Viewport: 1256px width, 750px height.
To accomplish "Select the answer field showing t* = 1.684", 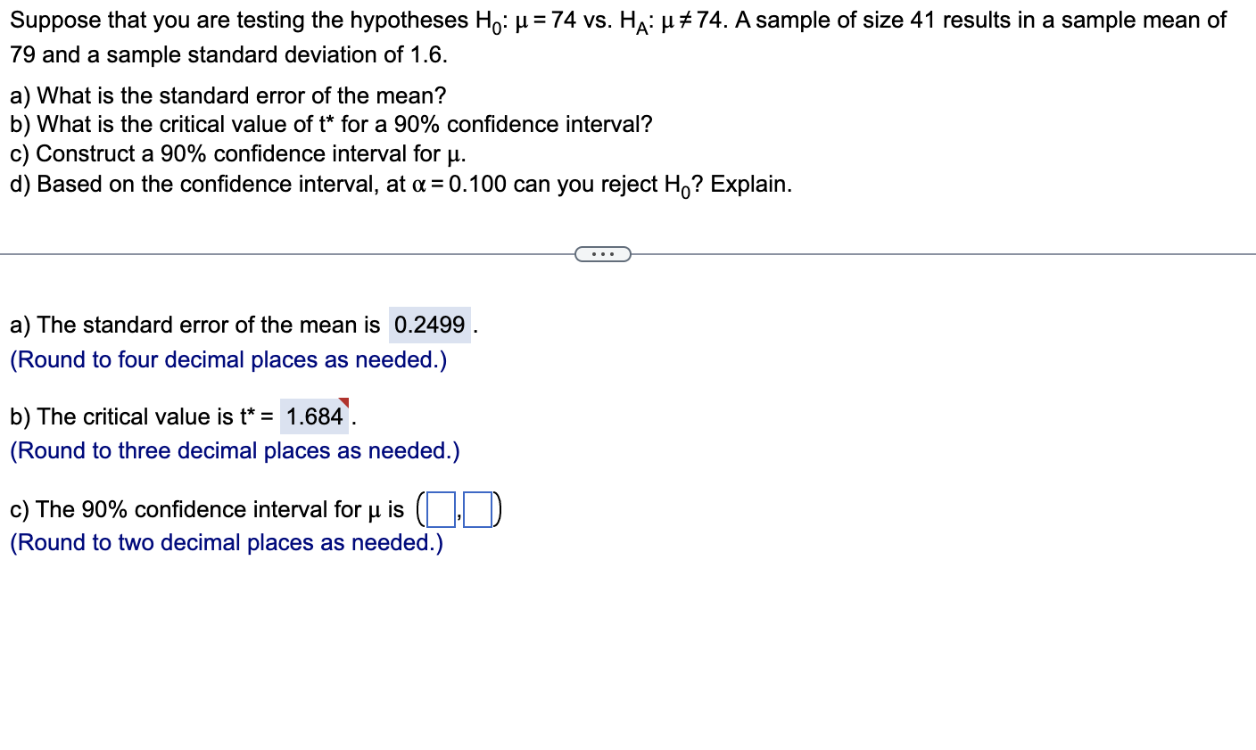I will [314, 416].
